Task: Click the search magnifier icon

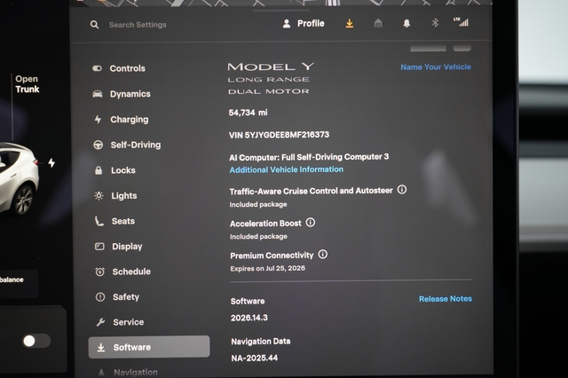Action: coord(95,25)
